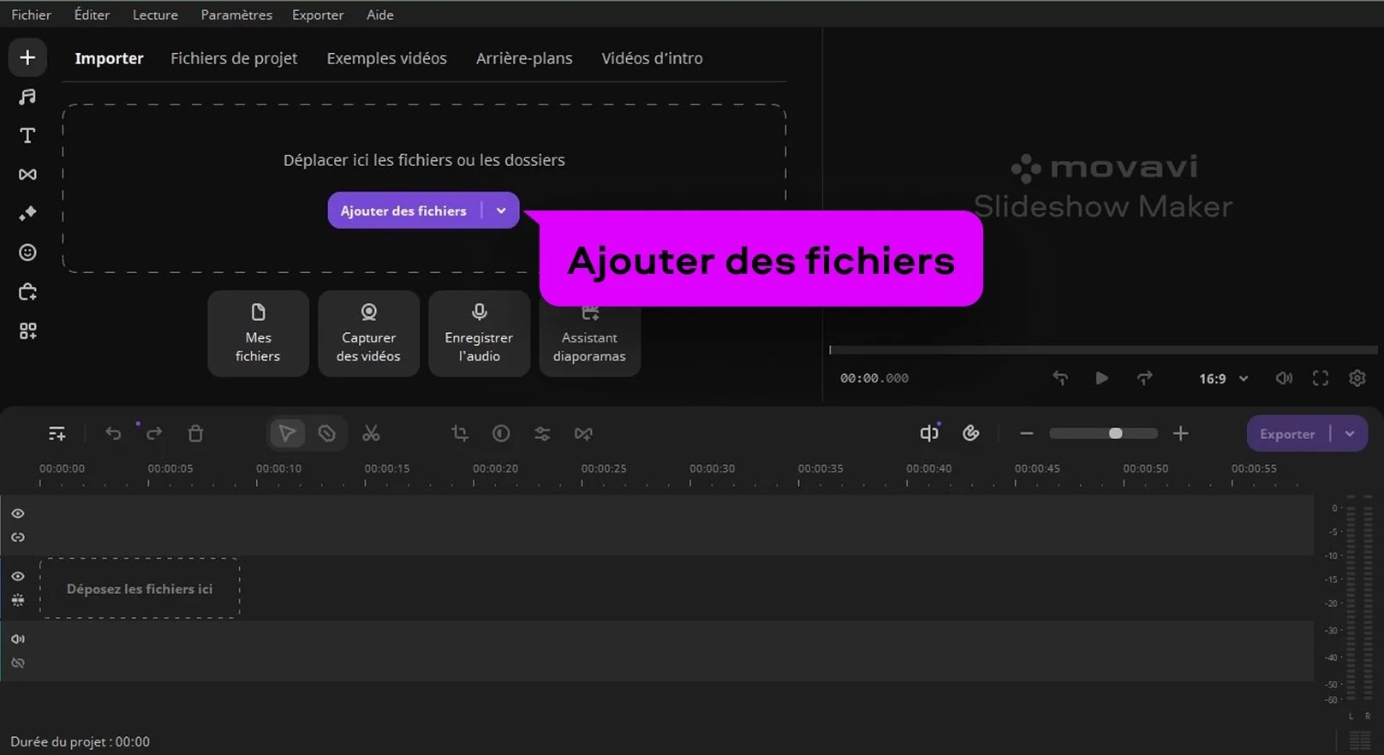Mute the audio track

click(x=18, y=639)
